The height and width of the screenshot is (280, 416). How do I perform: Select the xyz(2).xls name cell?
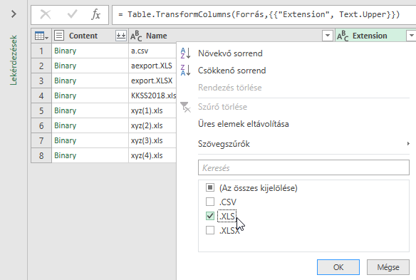click(x=152, y=125)
